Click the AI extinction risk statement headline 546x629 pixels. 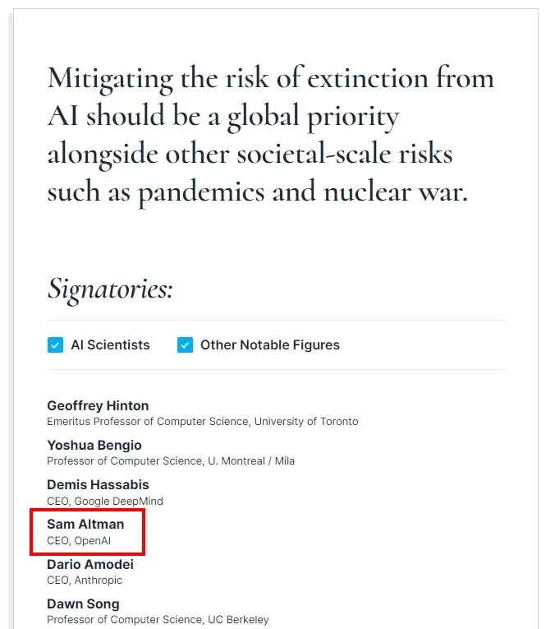tap(270, 135)
